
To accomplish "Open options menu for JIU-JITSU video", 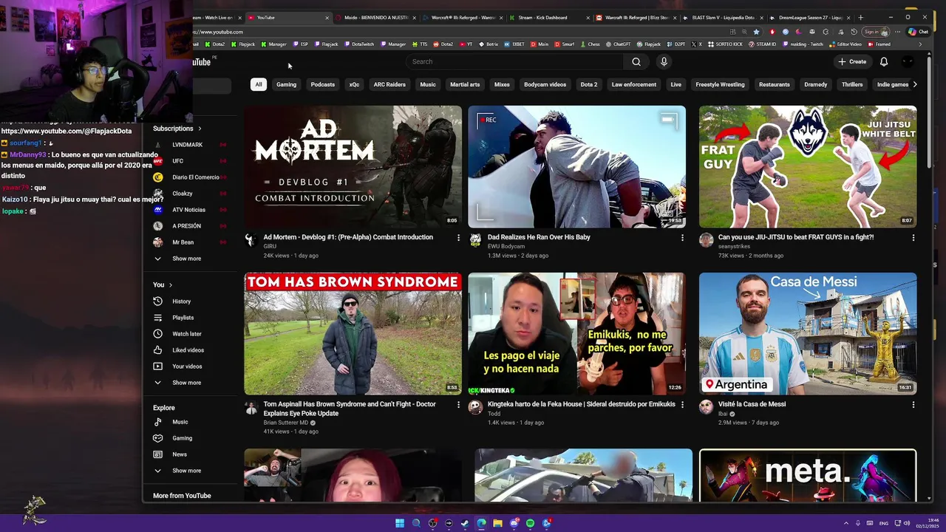I will (x=913, y=238).
